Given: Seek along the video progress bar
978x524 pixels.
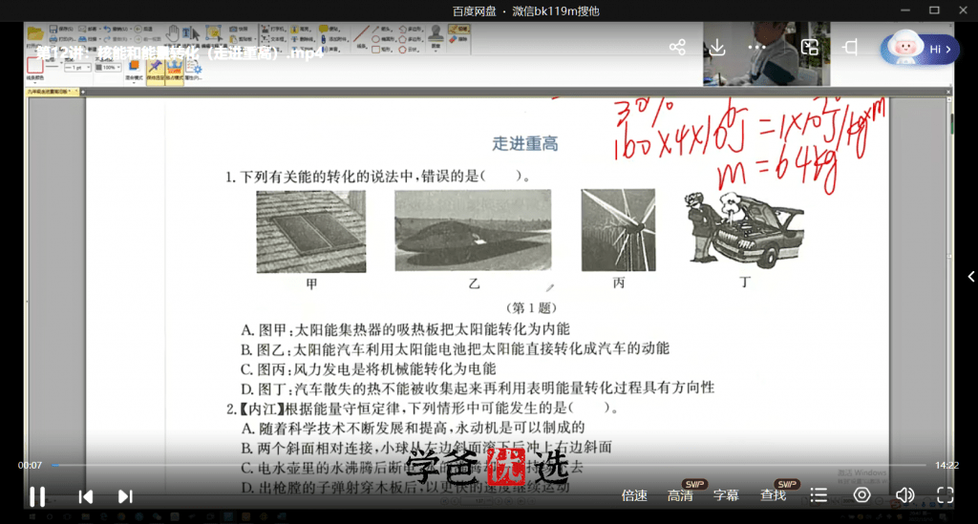Looking at the screenshot, I should 490,465.
